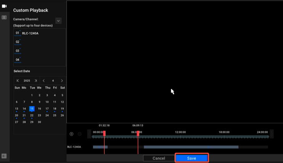
Task: Zoom in the timeline
Action: [71, 134]
